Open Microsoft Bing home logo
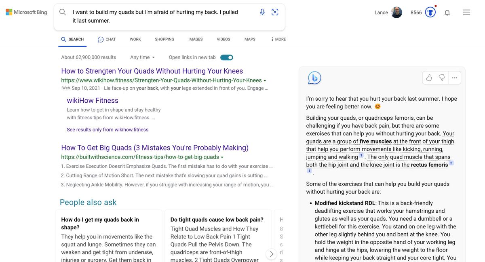Image resolution: width=485 pixels, height=262 pixels. click(x=26, y=12)
